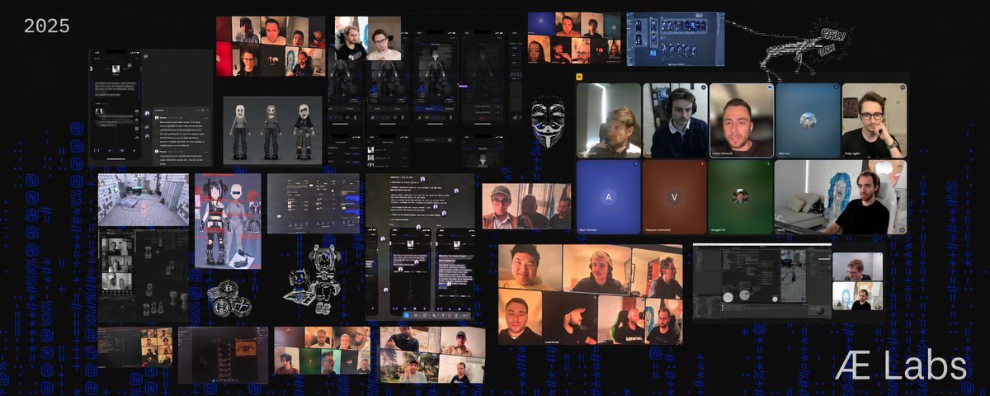Open the three grey-haired 3D characters render
This screenshot has height=396, width=990.
click(272, 132)
